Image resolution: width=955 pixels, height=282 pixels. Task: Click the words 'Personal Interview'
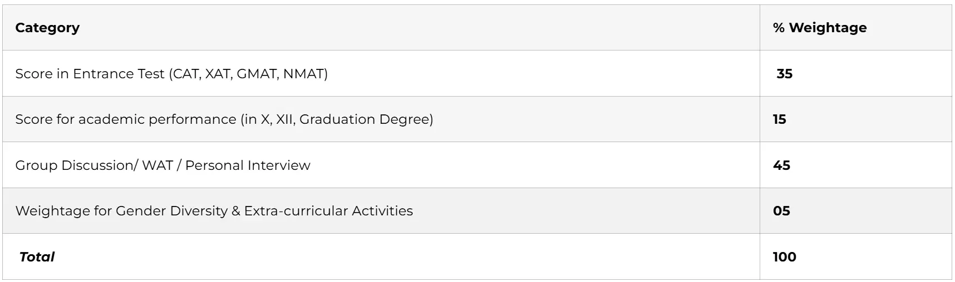(248, 165)
